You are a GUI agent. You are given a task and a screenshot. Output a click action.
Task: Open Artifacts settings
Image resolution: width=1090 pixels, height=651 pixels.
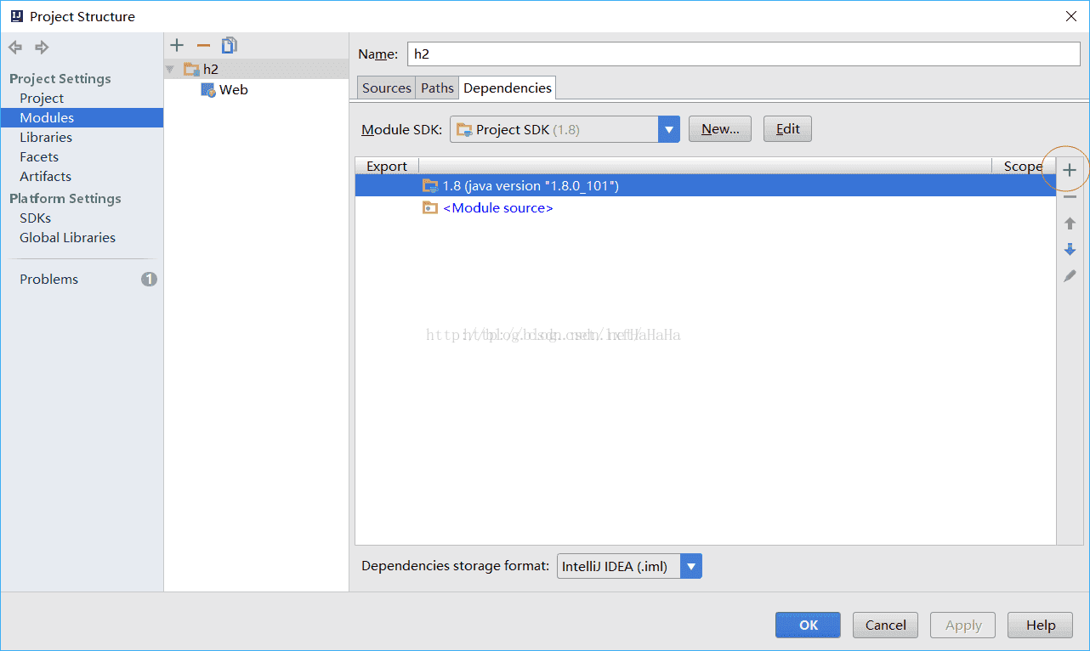45,176
